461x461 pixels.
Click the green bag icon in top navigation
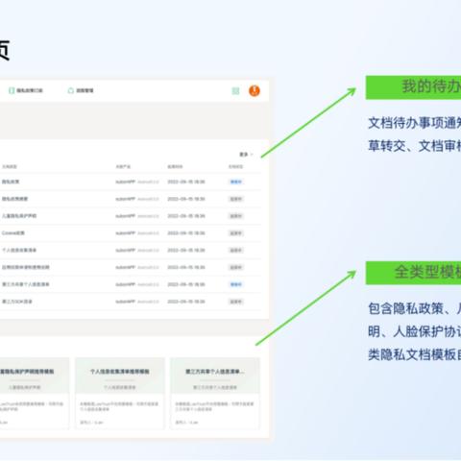tap(71, 90)
